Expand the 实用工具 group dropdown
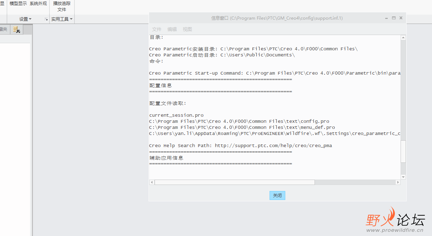The width and height of the screenshot is (432, 236). click(62, 19)
